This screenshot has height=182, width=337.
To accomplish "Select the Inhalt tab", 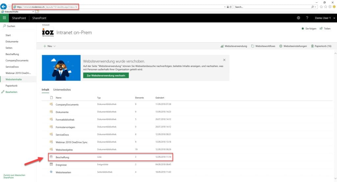I will coord(45,89).
